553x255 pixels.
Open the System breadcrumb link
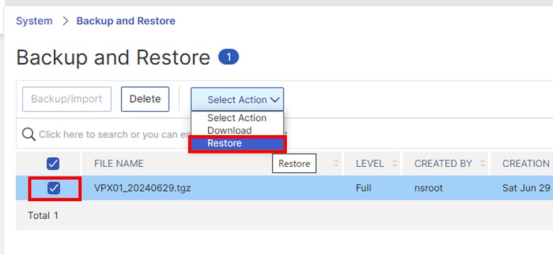tap(34, 21)
